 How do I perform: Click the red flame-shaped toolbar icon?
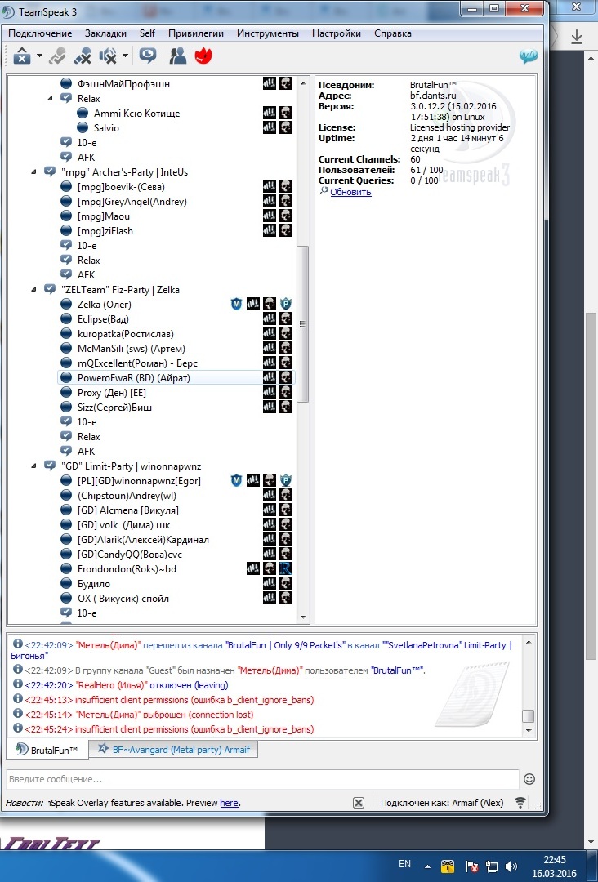203,56
